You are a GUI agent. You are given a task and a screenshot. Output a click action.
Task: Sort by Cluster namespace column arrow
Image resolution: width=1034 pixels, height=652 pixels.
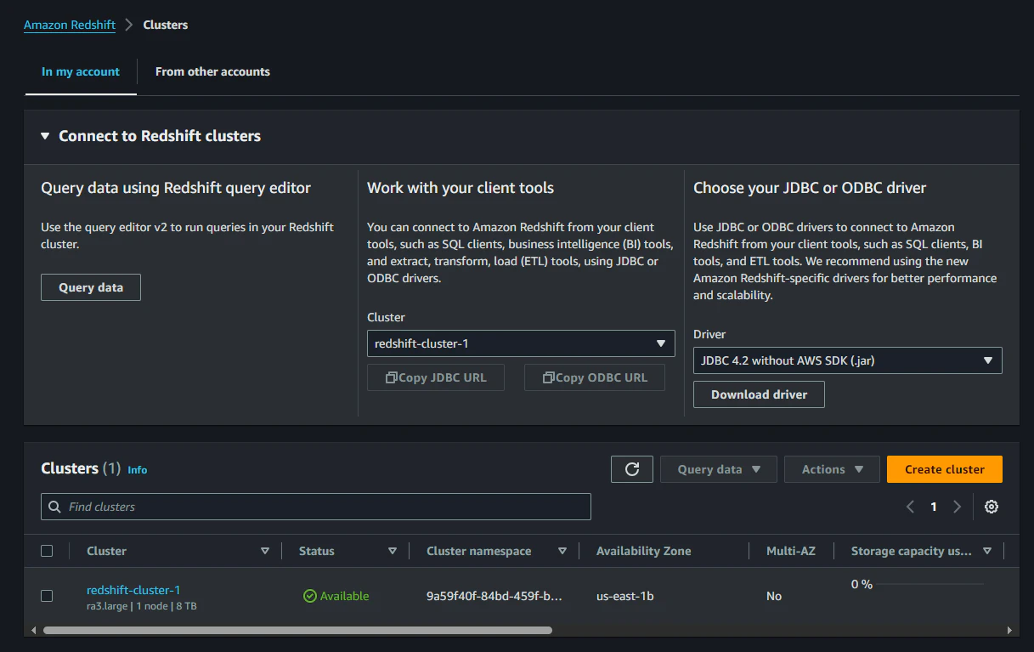(x=562, y=551)
